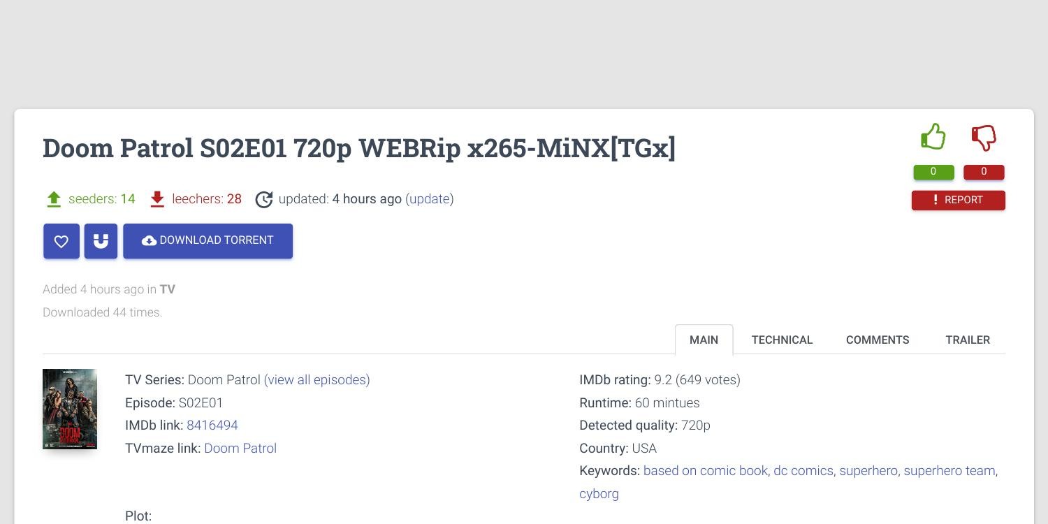Click the red leechers download arrow icon
Screen dimensions: 1048x524
(x=157, y=199)
